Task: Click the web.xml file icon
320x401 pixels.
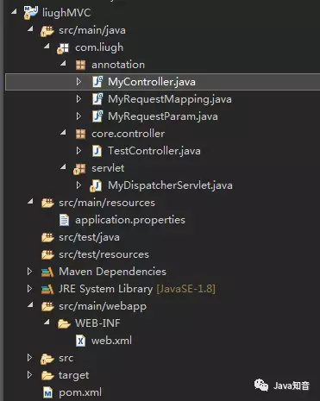Action: (x=80, y=341)
